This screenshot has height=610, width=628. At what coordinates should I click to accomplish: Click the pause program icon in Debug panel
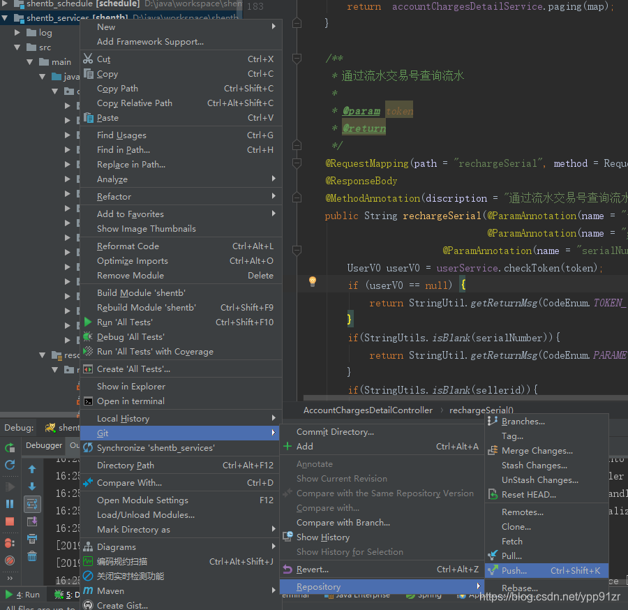[x=10, y=503]
